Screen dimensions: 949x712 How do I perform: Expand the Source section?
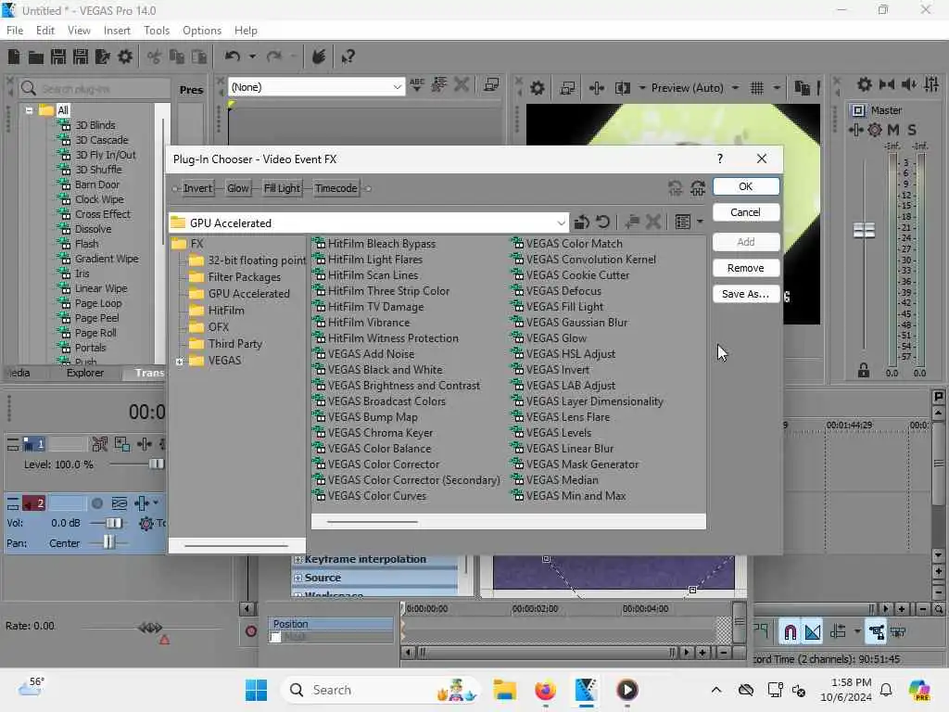297,578
